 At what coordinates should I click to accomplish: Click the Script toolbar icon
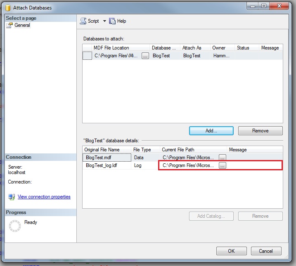click(x=83, y=21)
